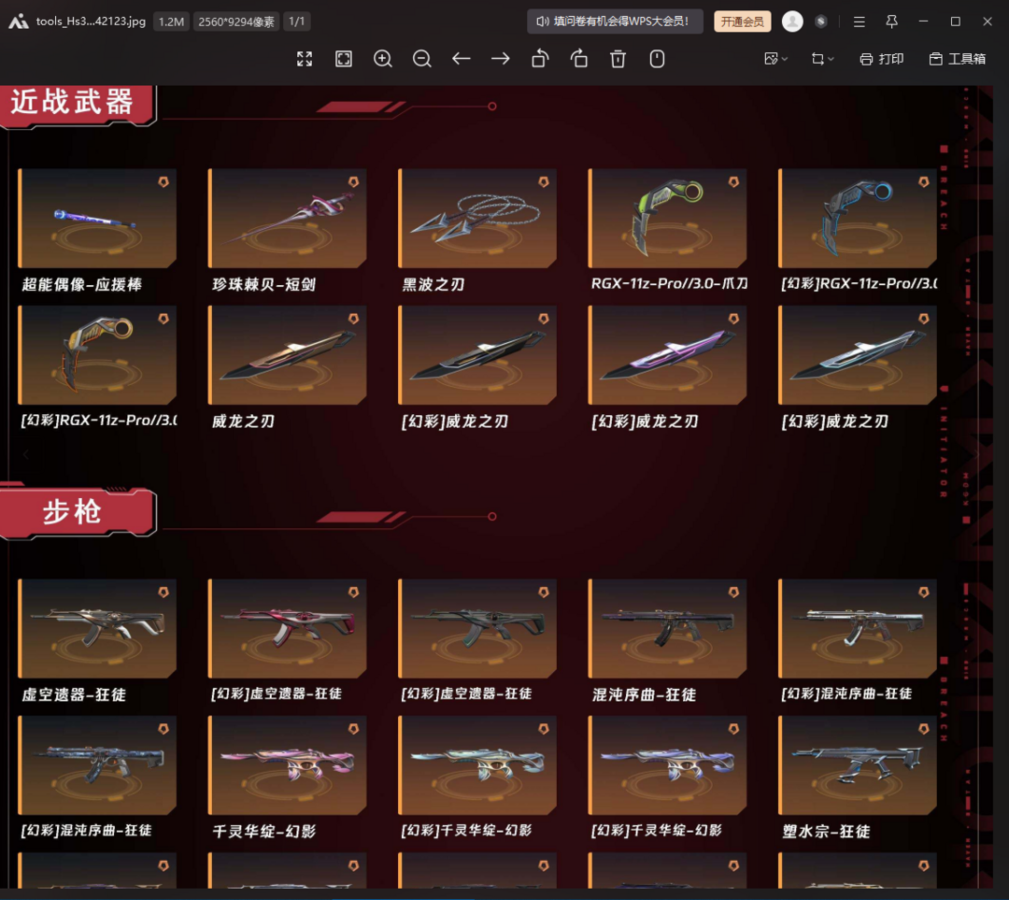Screen dimensions: 1009x900
Task: Maximize the picture viewer window
Action: 956,21
